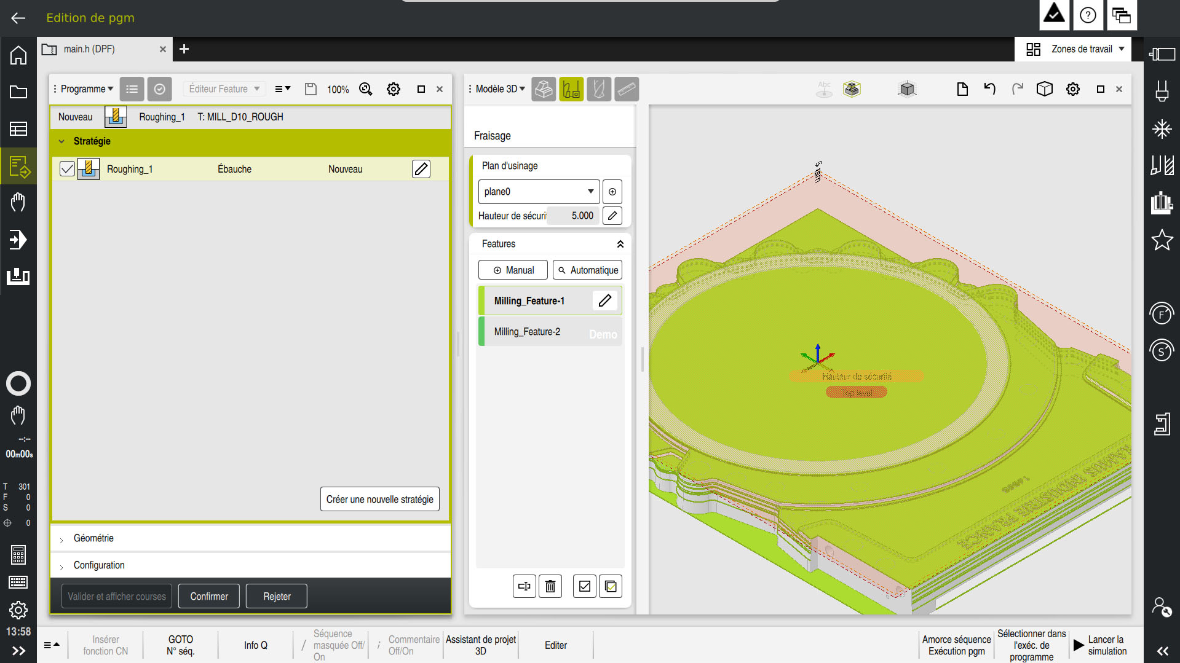Click the save icon in Programme toolbar

311,89
